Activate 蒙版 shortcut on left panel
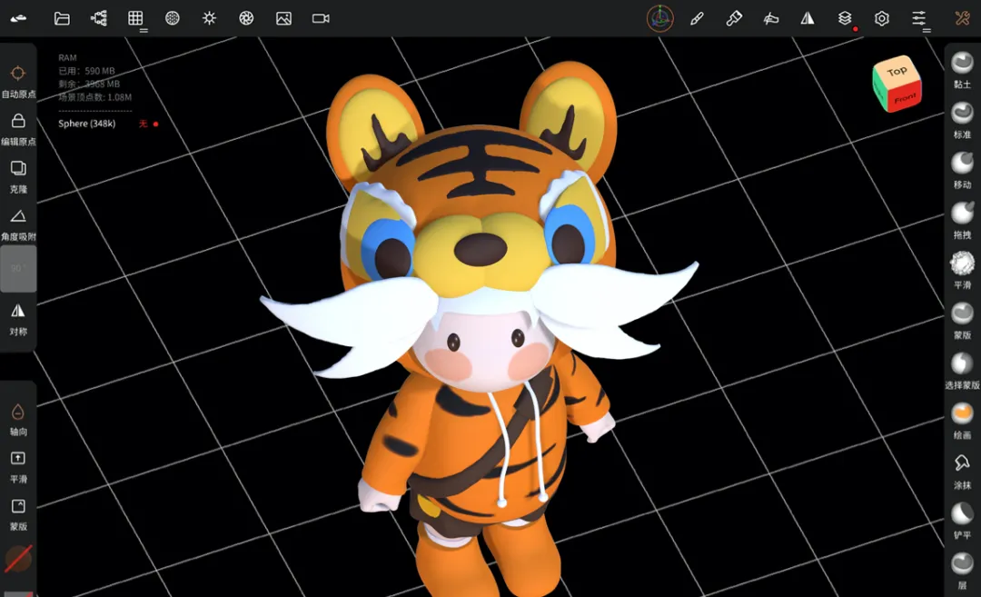This screenshot has width=981, height=597. pos(18,514)
